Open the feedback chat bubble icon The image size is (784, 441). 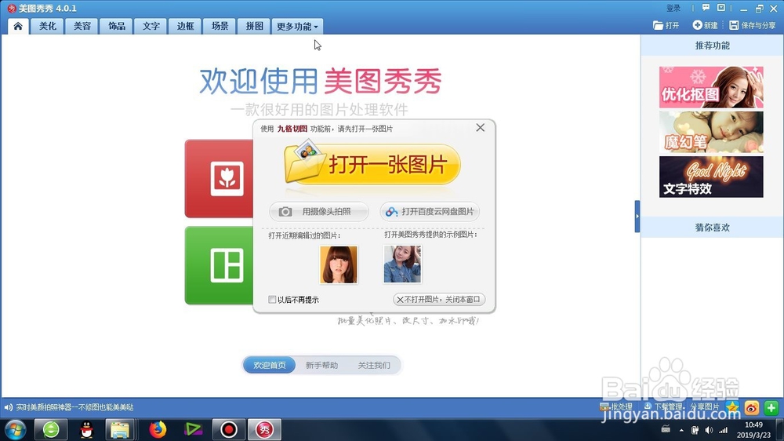coord(706,8)
